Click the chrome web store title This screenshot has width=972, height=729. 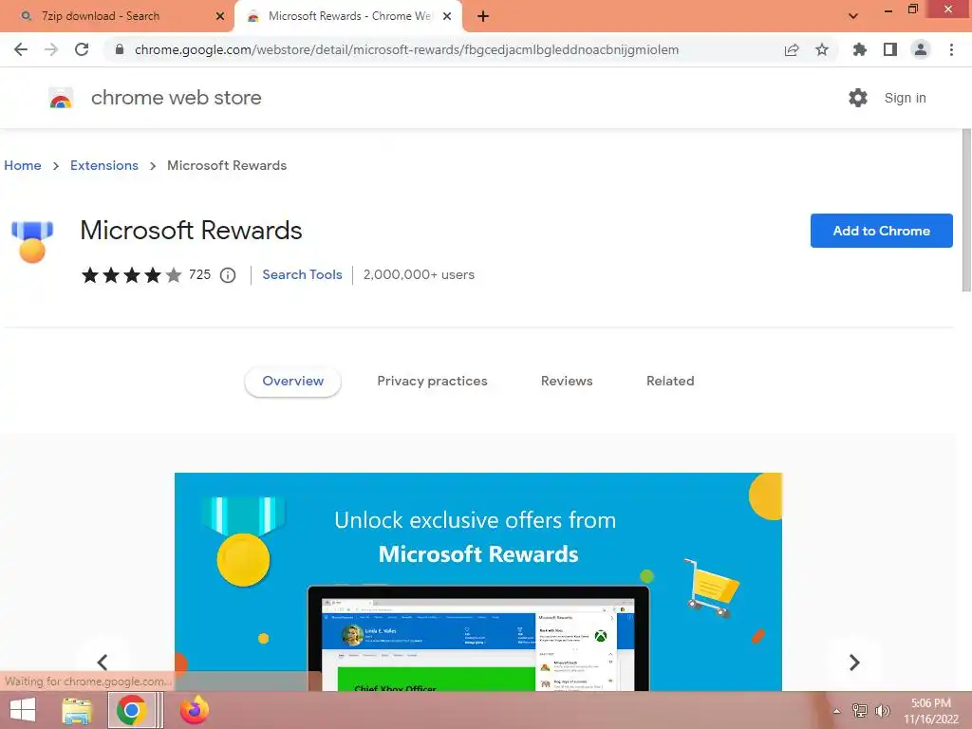[x=176, y=98]
